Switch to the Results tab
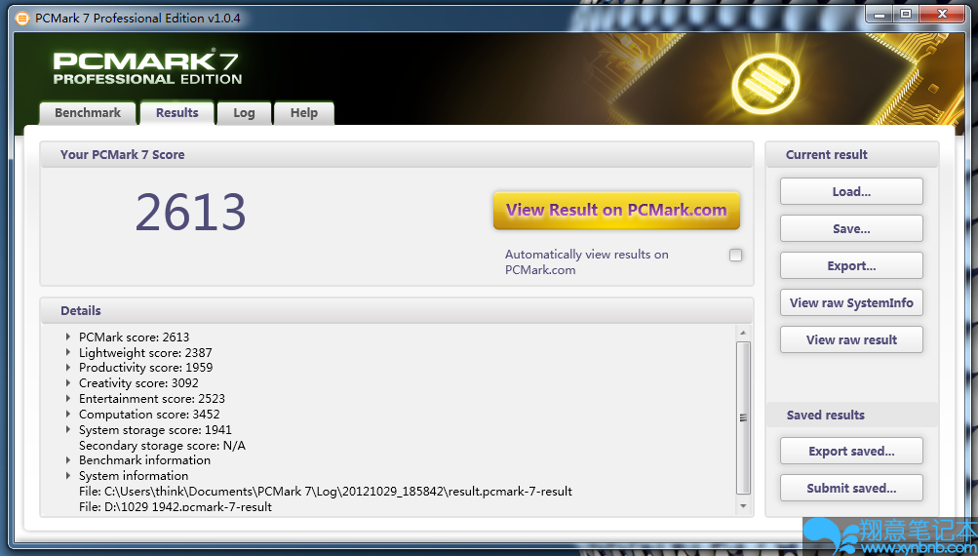The width and height of the screenshot is (978, 556). pyautogui.click(x=177, y=113)
